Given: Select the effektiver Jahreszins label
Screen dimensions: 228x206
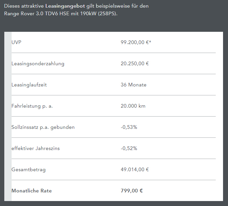Looking at the screenshot, I should [x=36, y=148].
